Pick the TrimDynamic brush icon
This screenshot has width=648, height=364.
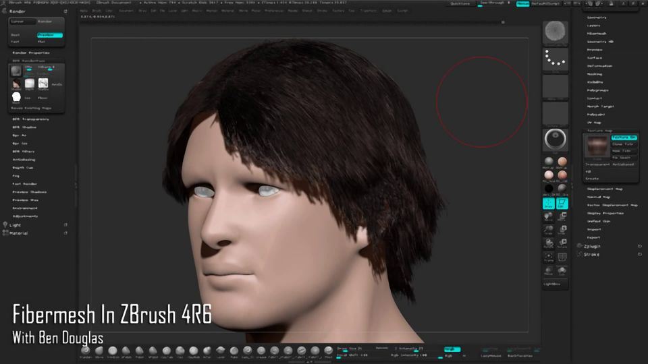click(113, 351)
